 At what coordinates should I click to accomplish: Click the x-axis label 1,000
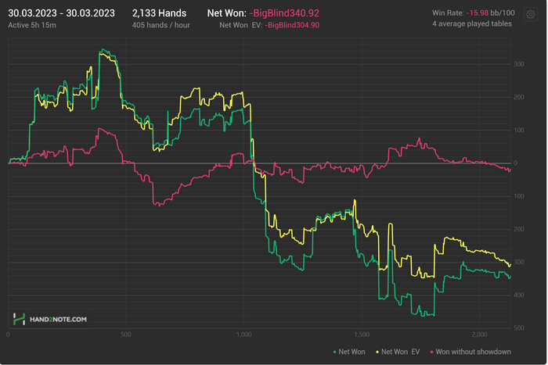click(x=244, y=335)
